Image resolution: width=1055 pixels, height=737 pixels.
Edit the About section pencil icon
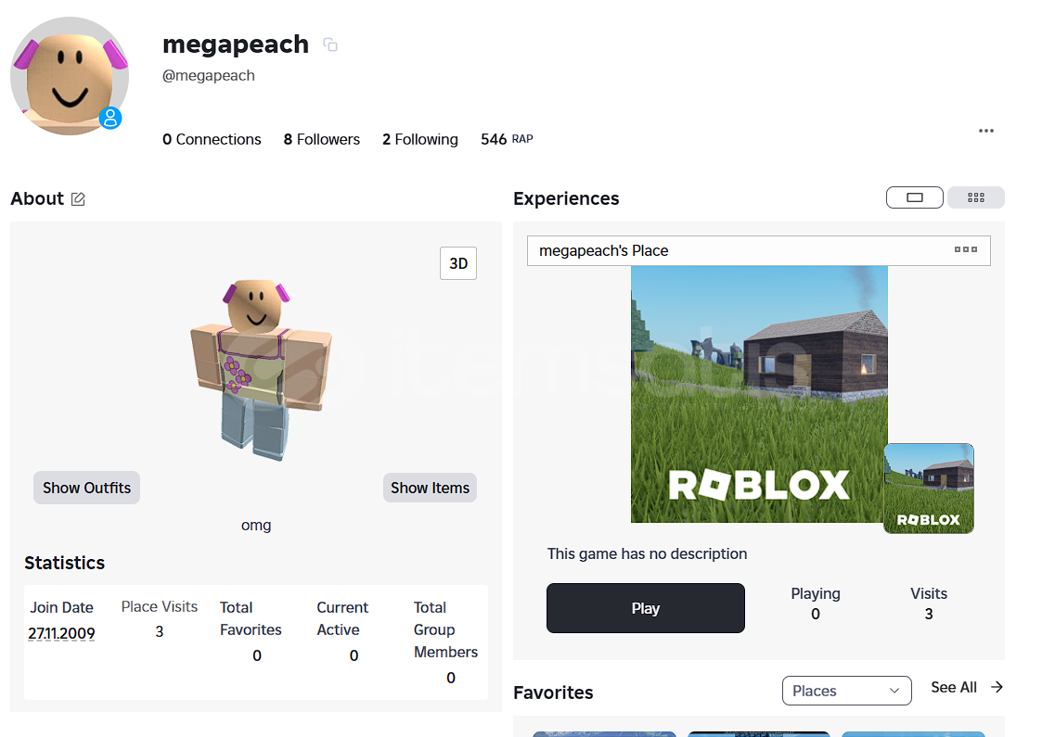point(78,199)
